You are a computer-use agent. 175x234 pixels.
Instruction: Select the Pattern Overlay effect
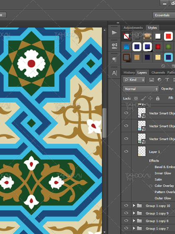[x=165, y=192]
